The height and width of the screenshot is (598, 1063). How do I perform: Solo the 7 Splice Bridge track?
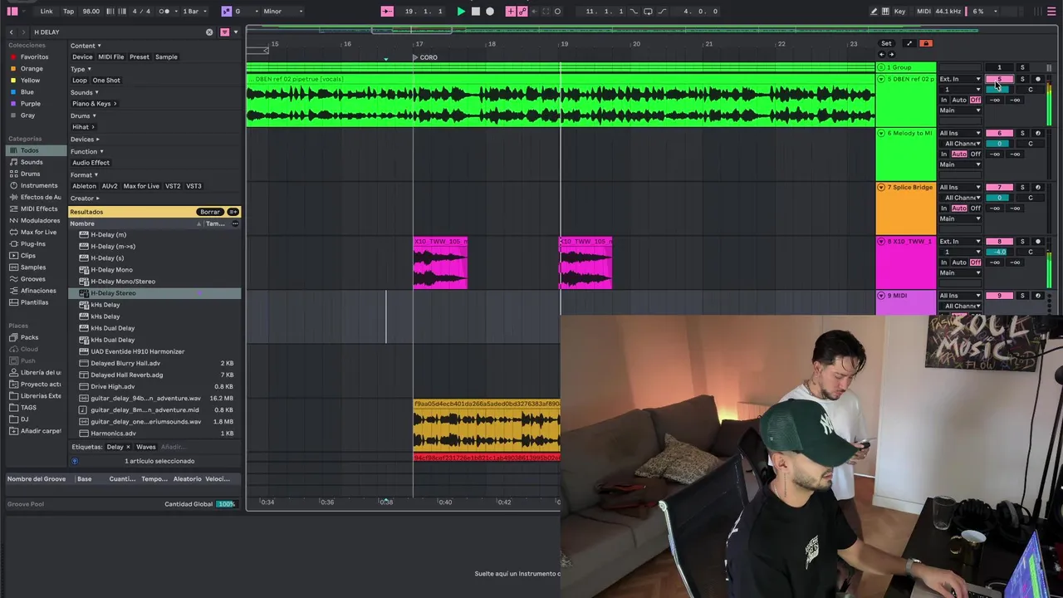(x=1022, y=187)
